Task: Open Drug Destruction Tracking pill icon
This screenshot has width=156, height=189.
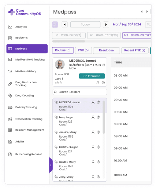Action: (x=10, y=84)
